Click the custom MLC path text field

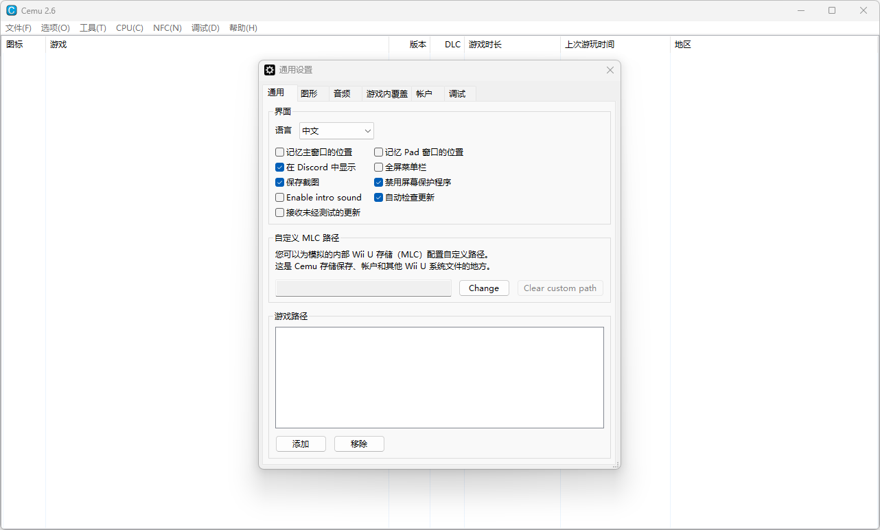pyautogui.click(x=363, y=288)
